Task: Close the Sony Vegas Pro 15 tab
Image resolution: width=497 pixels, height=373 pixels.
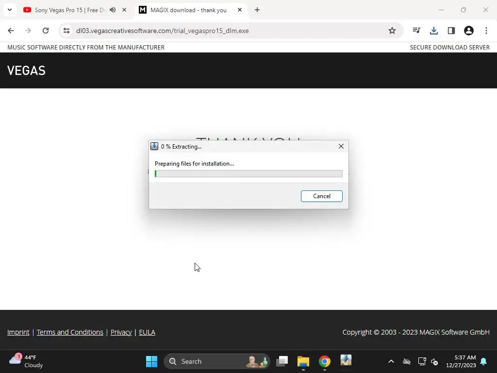Action: click(124, 10)
